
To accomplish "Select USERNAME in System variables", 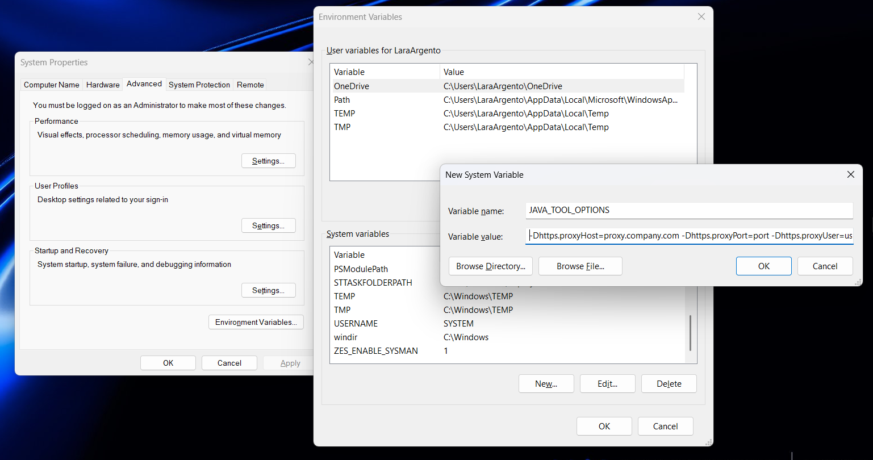I will 507,324.
